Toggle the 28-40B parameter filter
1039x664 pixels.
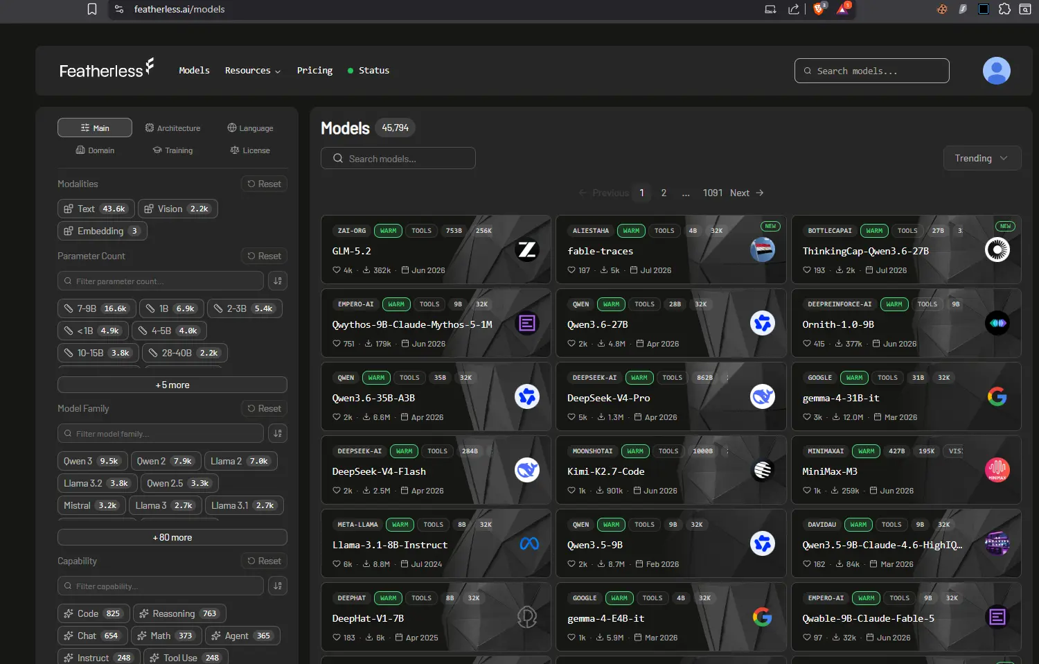(x=185, y=353)
